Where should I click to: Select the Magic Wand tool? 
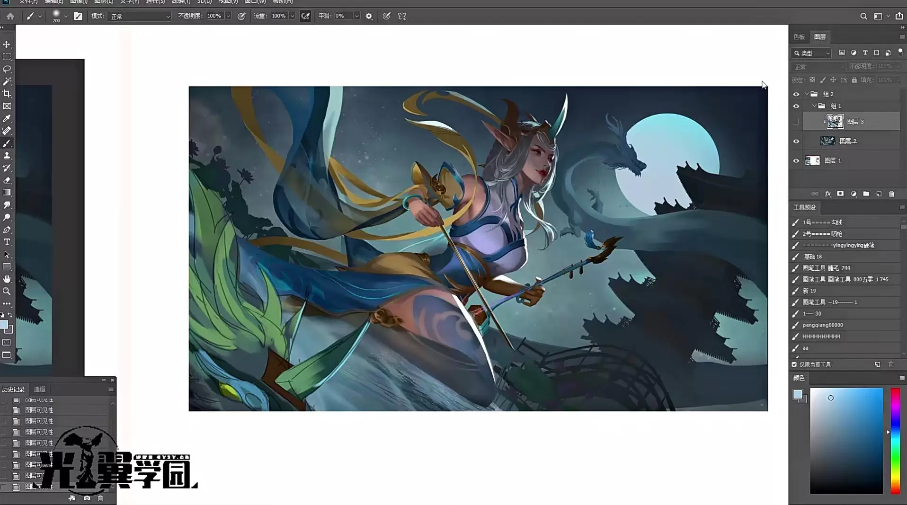click(7, 81)
